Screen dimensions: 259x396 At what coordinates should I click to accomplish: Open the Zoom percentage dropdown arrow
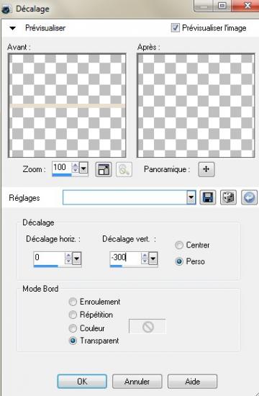(83, 168)
